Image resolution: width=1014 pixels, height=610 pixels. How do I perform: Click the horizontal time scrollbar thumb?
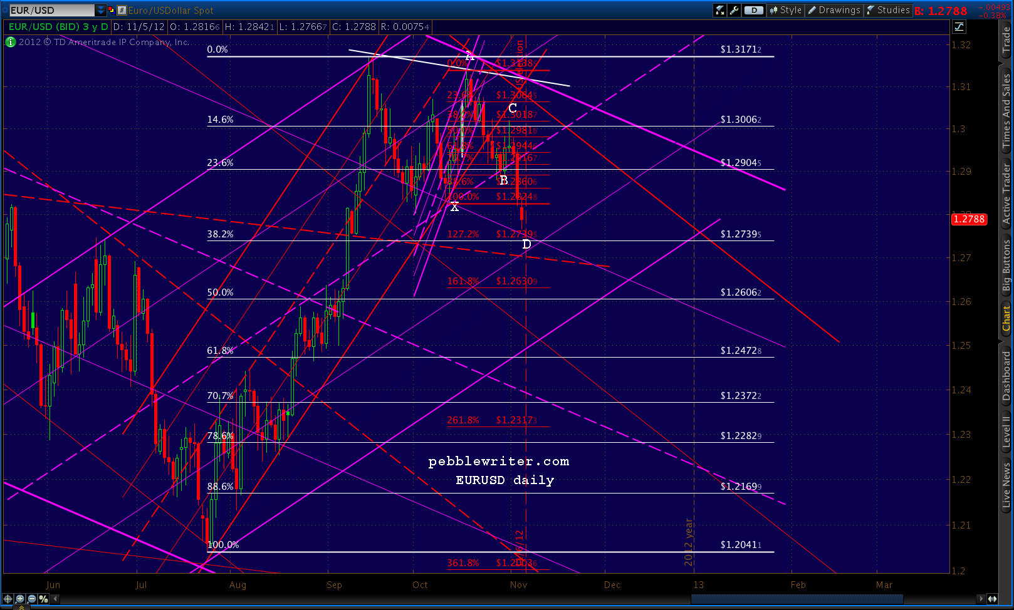[797, 599]
